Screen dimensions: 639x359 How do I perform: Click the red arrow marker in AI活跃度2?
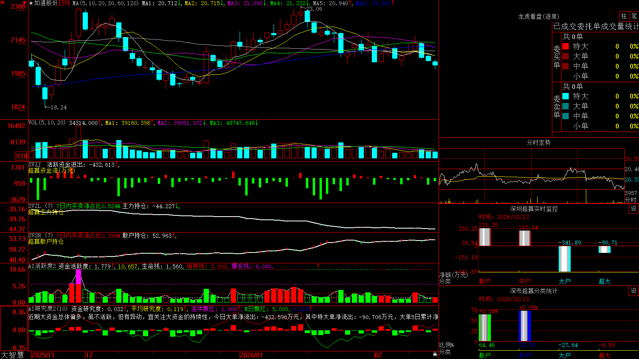click(x=318, y=266)
